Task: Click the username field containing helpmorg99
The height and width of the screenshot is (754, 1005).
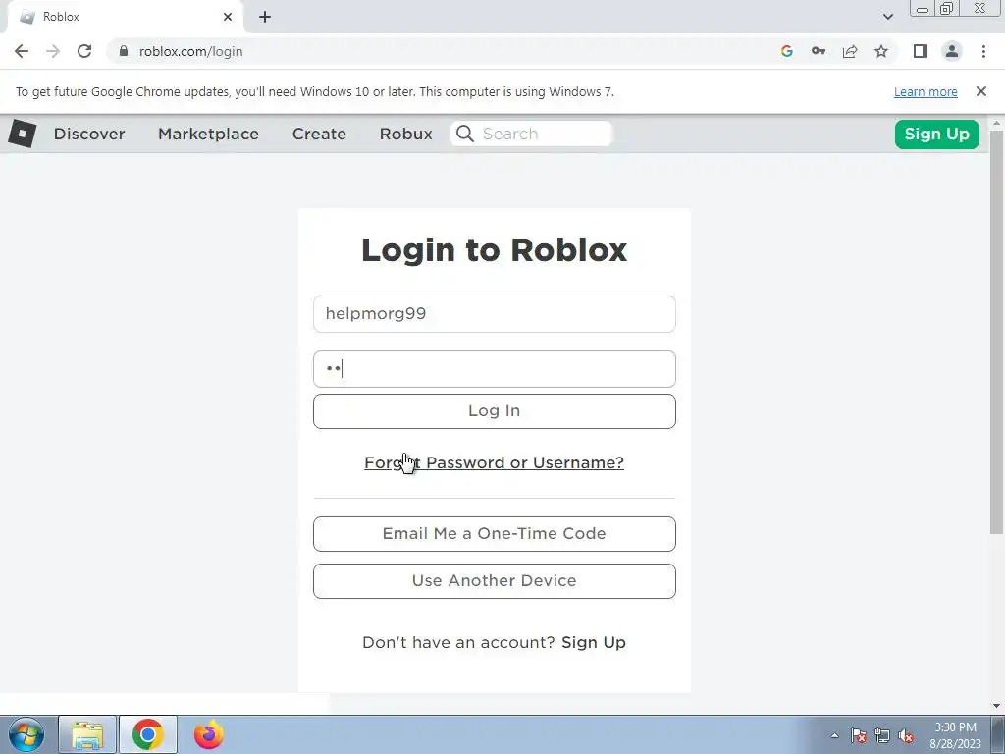Action: (x=495, y=314)
